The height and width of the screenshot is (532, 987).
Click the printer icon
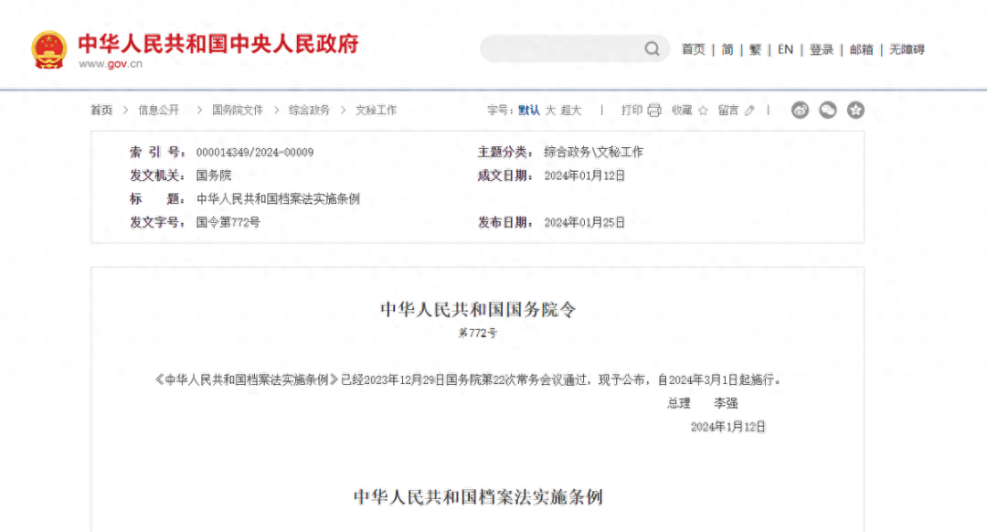point(654,111)
